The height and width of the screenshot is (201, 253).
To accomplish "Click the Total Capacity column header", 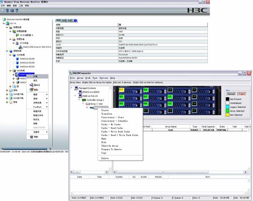I will click(208, 127).
